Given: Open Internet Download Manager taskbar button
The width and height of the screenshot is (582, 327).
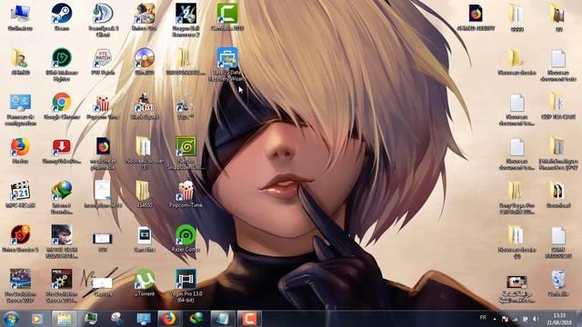Looking at the screenshot, I should tap(196, 319).
